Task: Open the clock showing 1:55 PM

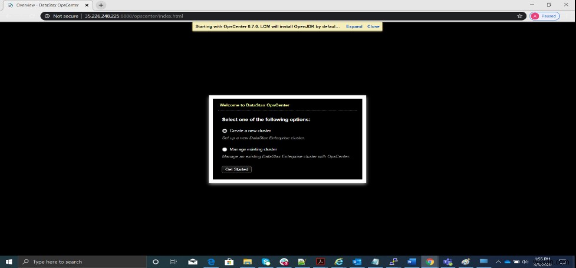Action: [x=542, y=262]
